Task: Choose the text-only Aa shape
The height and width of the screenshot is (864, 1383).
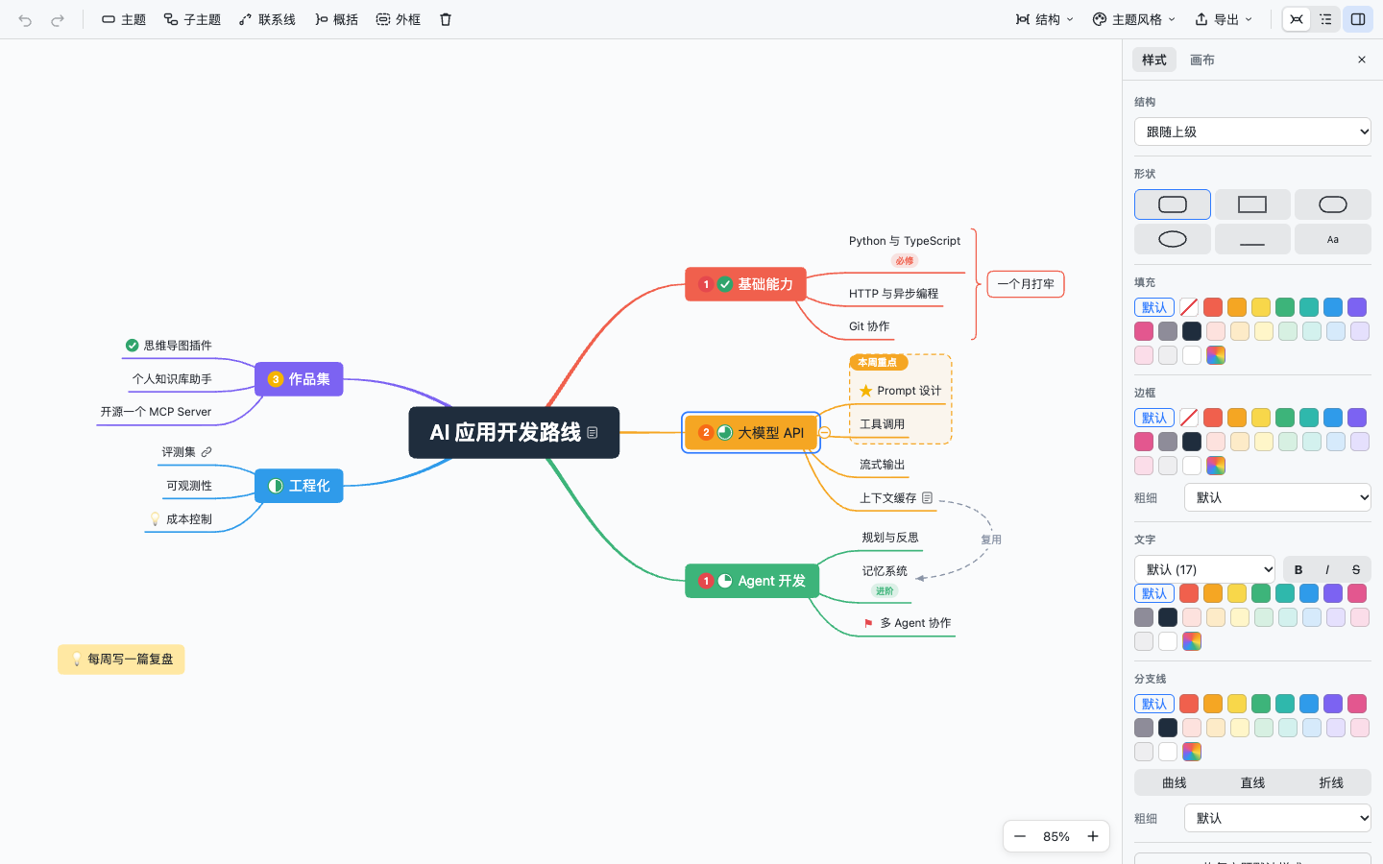Action: point(1333,239)
